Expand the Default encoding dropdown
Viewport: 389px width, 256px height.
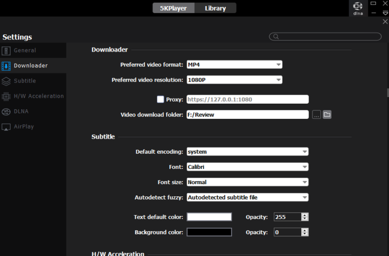[x=247, y=152]
